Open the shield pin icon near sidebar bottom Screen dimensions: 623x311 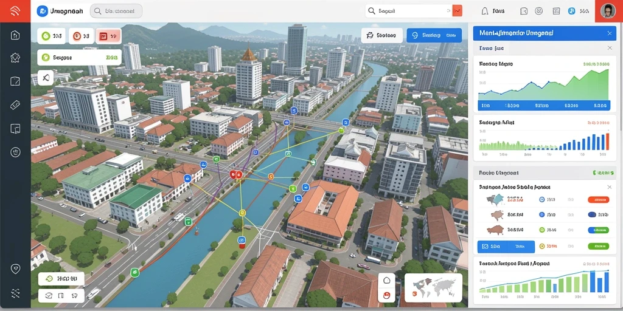15,269
